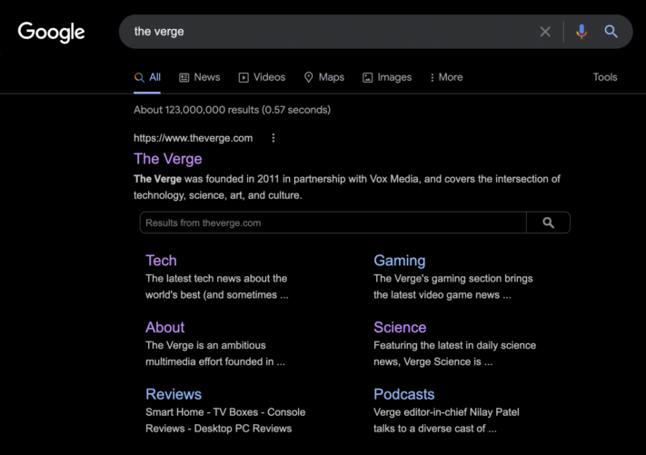The height and width of the screenshot is (455, 646).
Task: Click 'The latest tech news about the' description
Action: click(216, 278)
